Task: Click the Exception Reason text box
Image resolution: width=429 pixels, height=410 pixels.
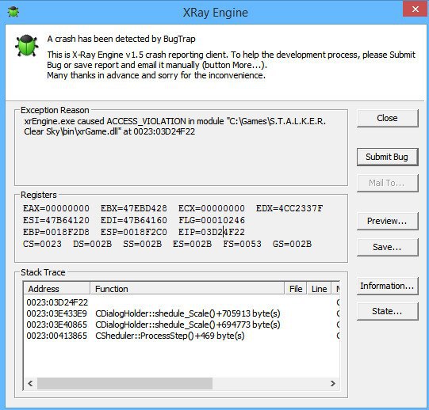Action: [181, 149]
